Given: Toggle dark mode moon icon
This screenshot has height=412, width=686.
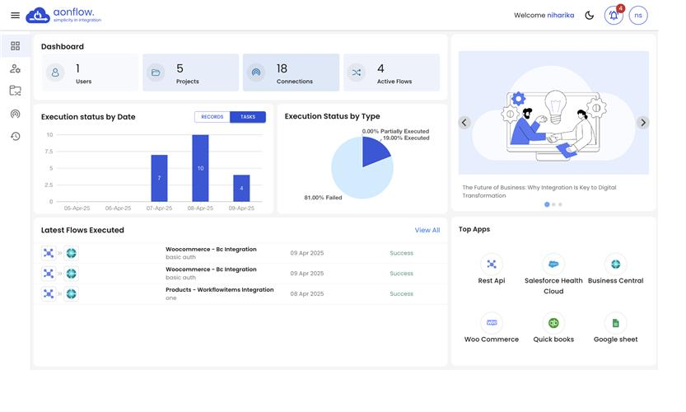Looking at the screenshot, I should tap(590, 16).
